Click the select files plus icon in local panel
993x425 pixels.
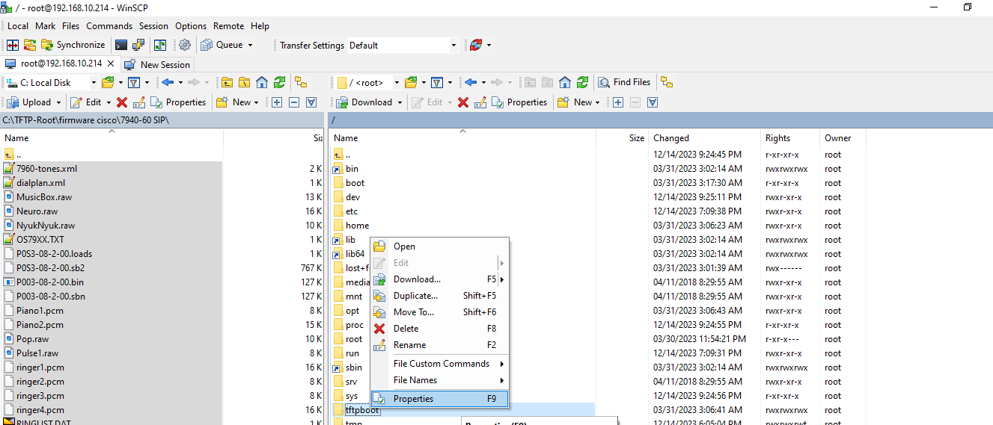277,102
